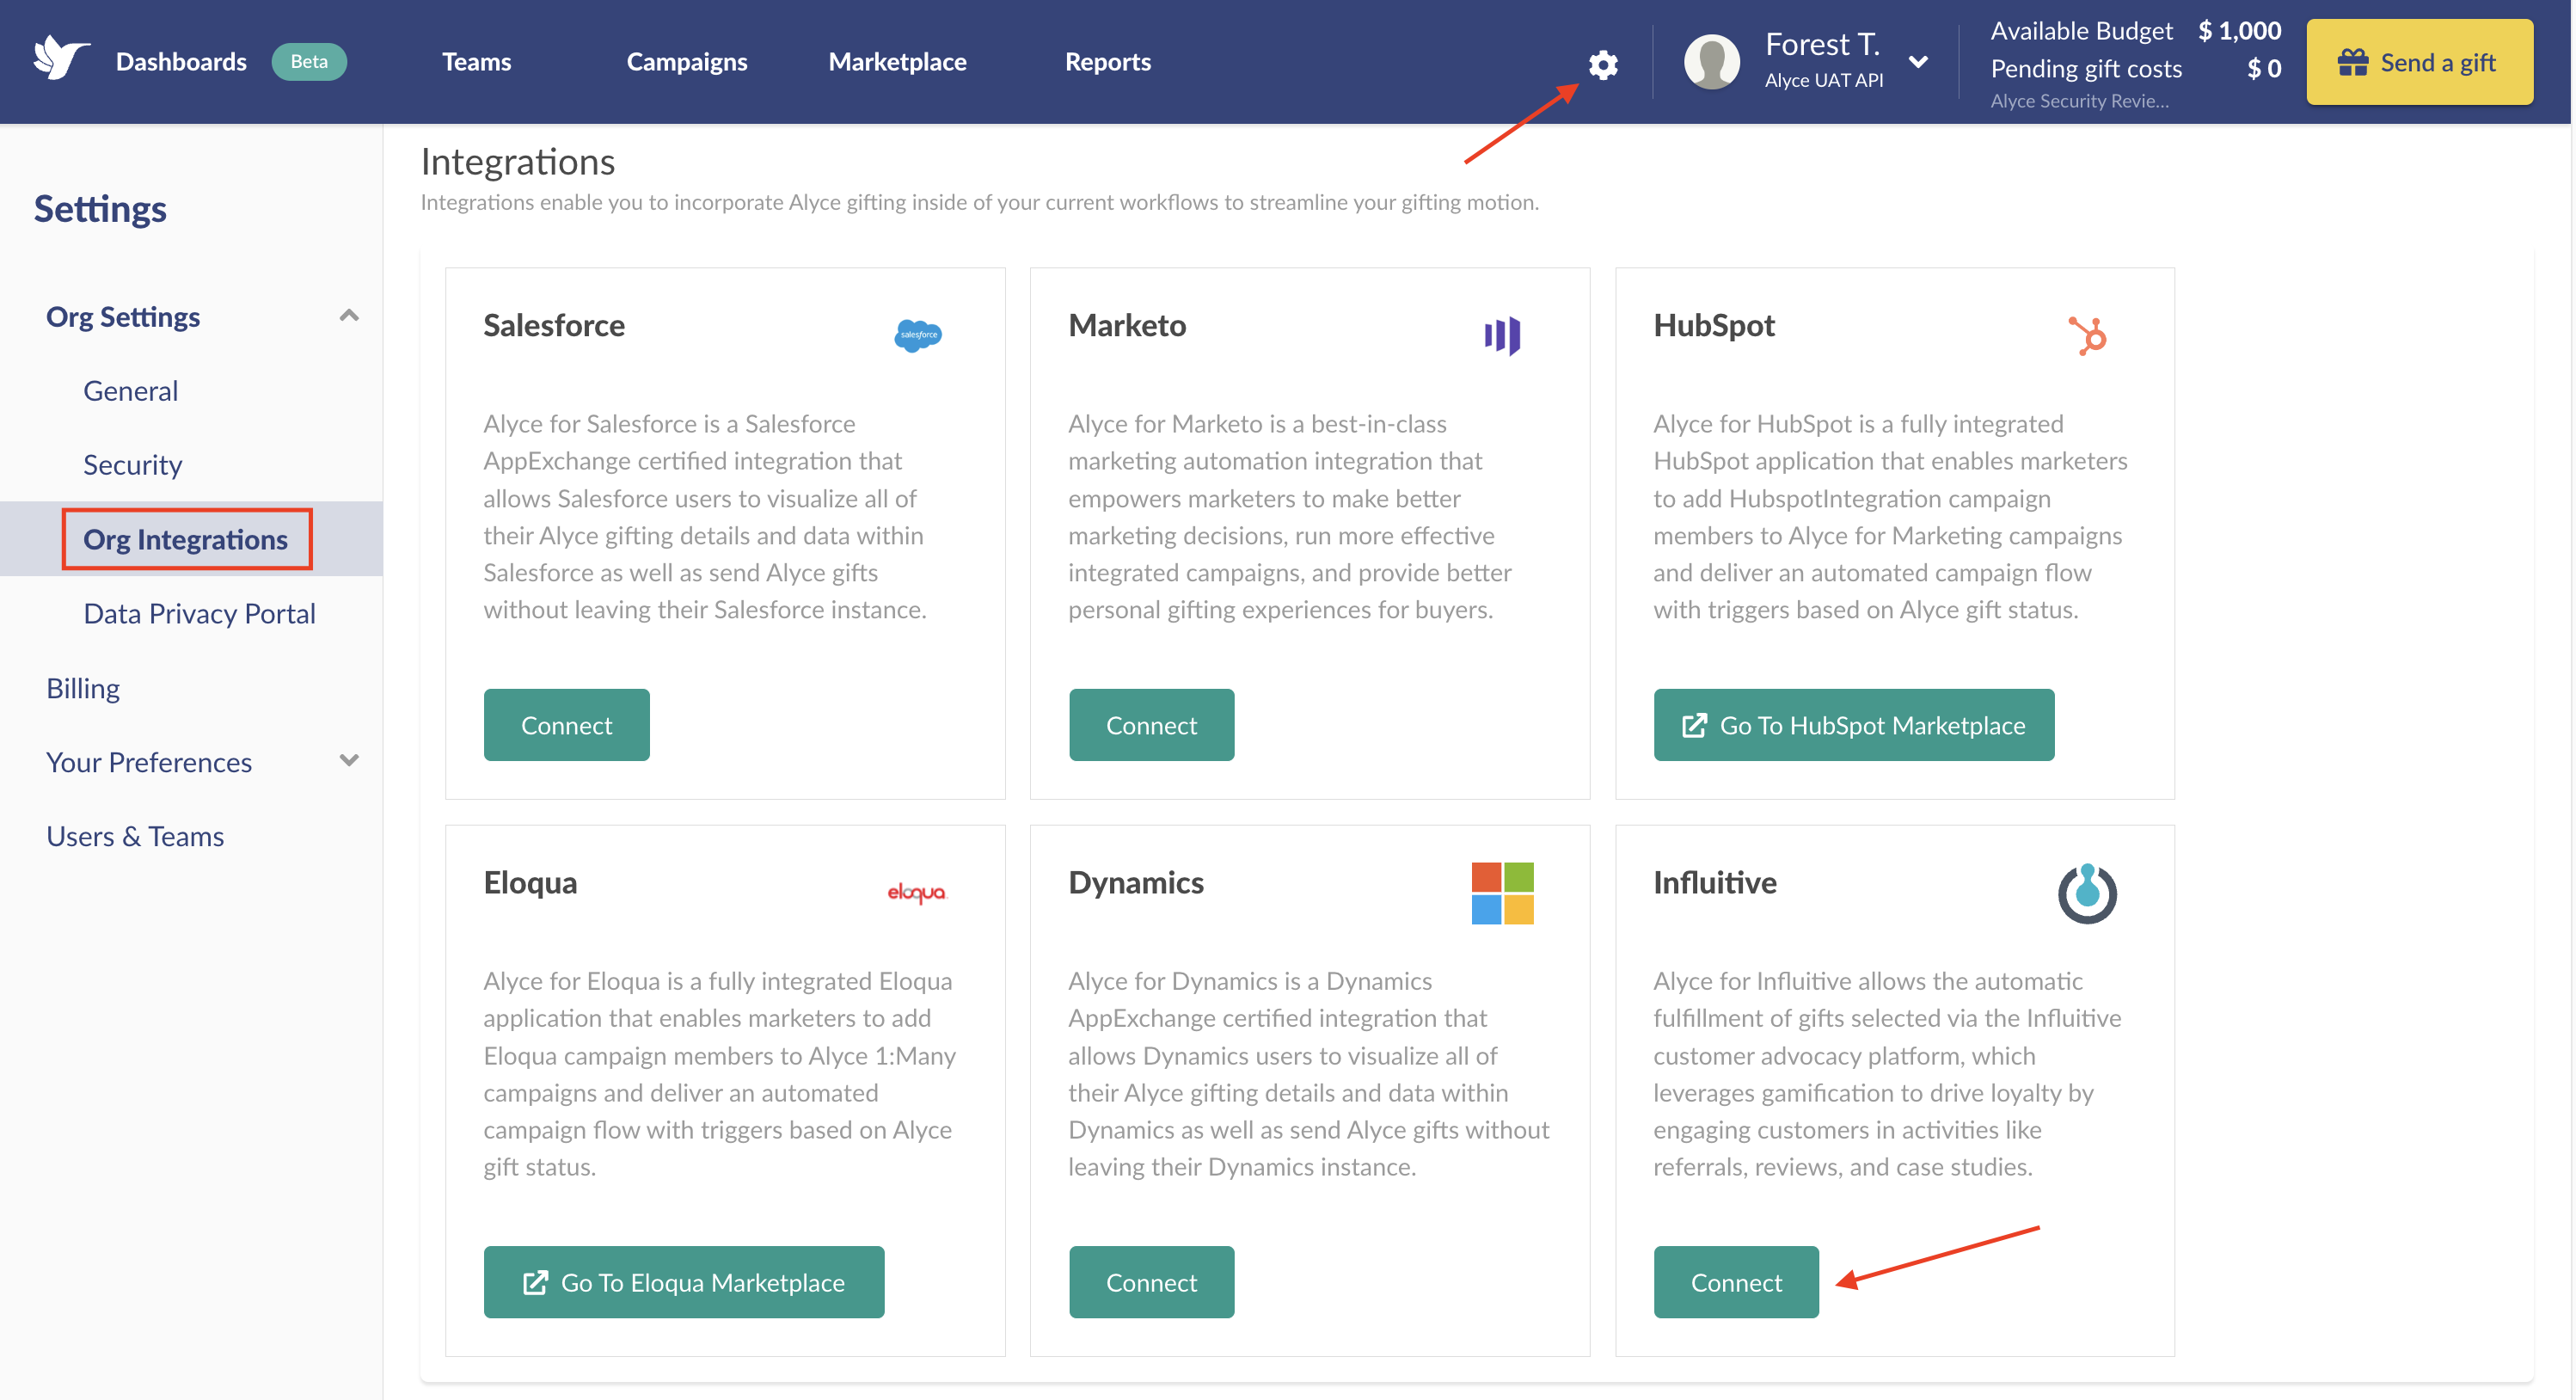This screenshot has width=2576, height=1400.
Task: Click the Microsoft Dynamics logo
Action: click(x=1503, y=893)
